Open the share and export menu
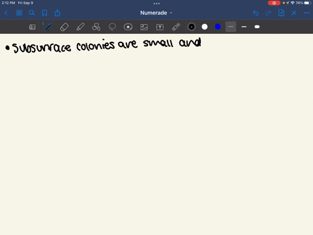Screen dimensions: 313x235 pos(57,13)
